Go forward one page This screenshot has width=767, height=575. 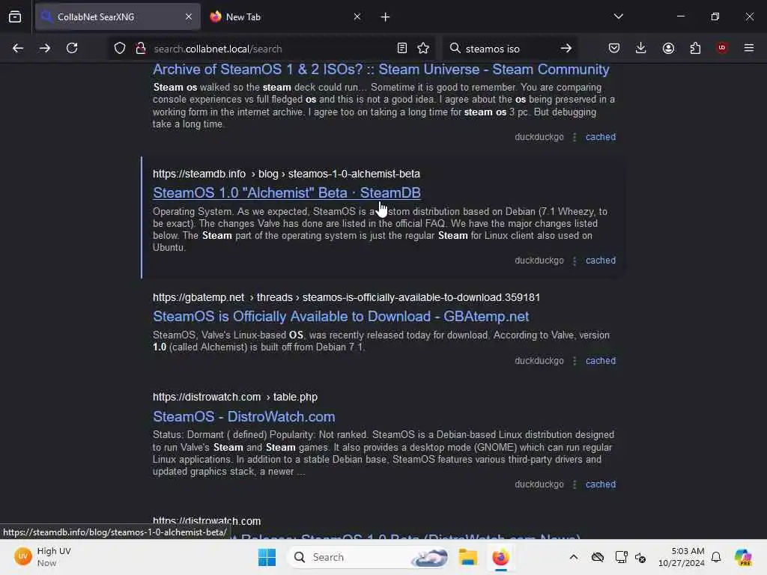(x=44, y=48)
